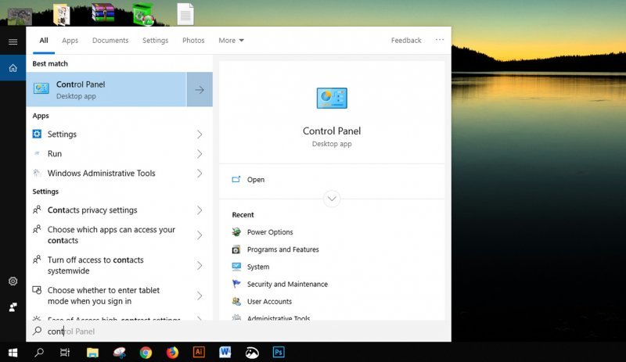Click the Settings gear app icon in the results
The height and width of the screenshot is (362, 626).
pyautogui.click(x=37, y=134)
